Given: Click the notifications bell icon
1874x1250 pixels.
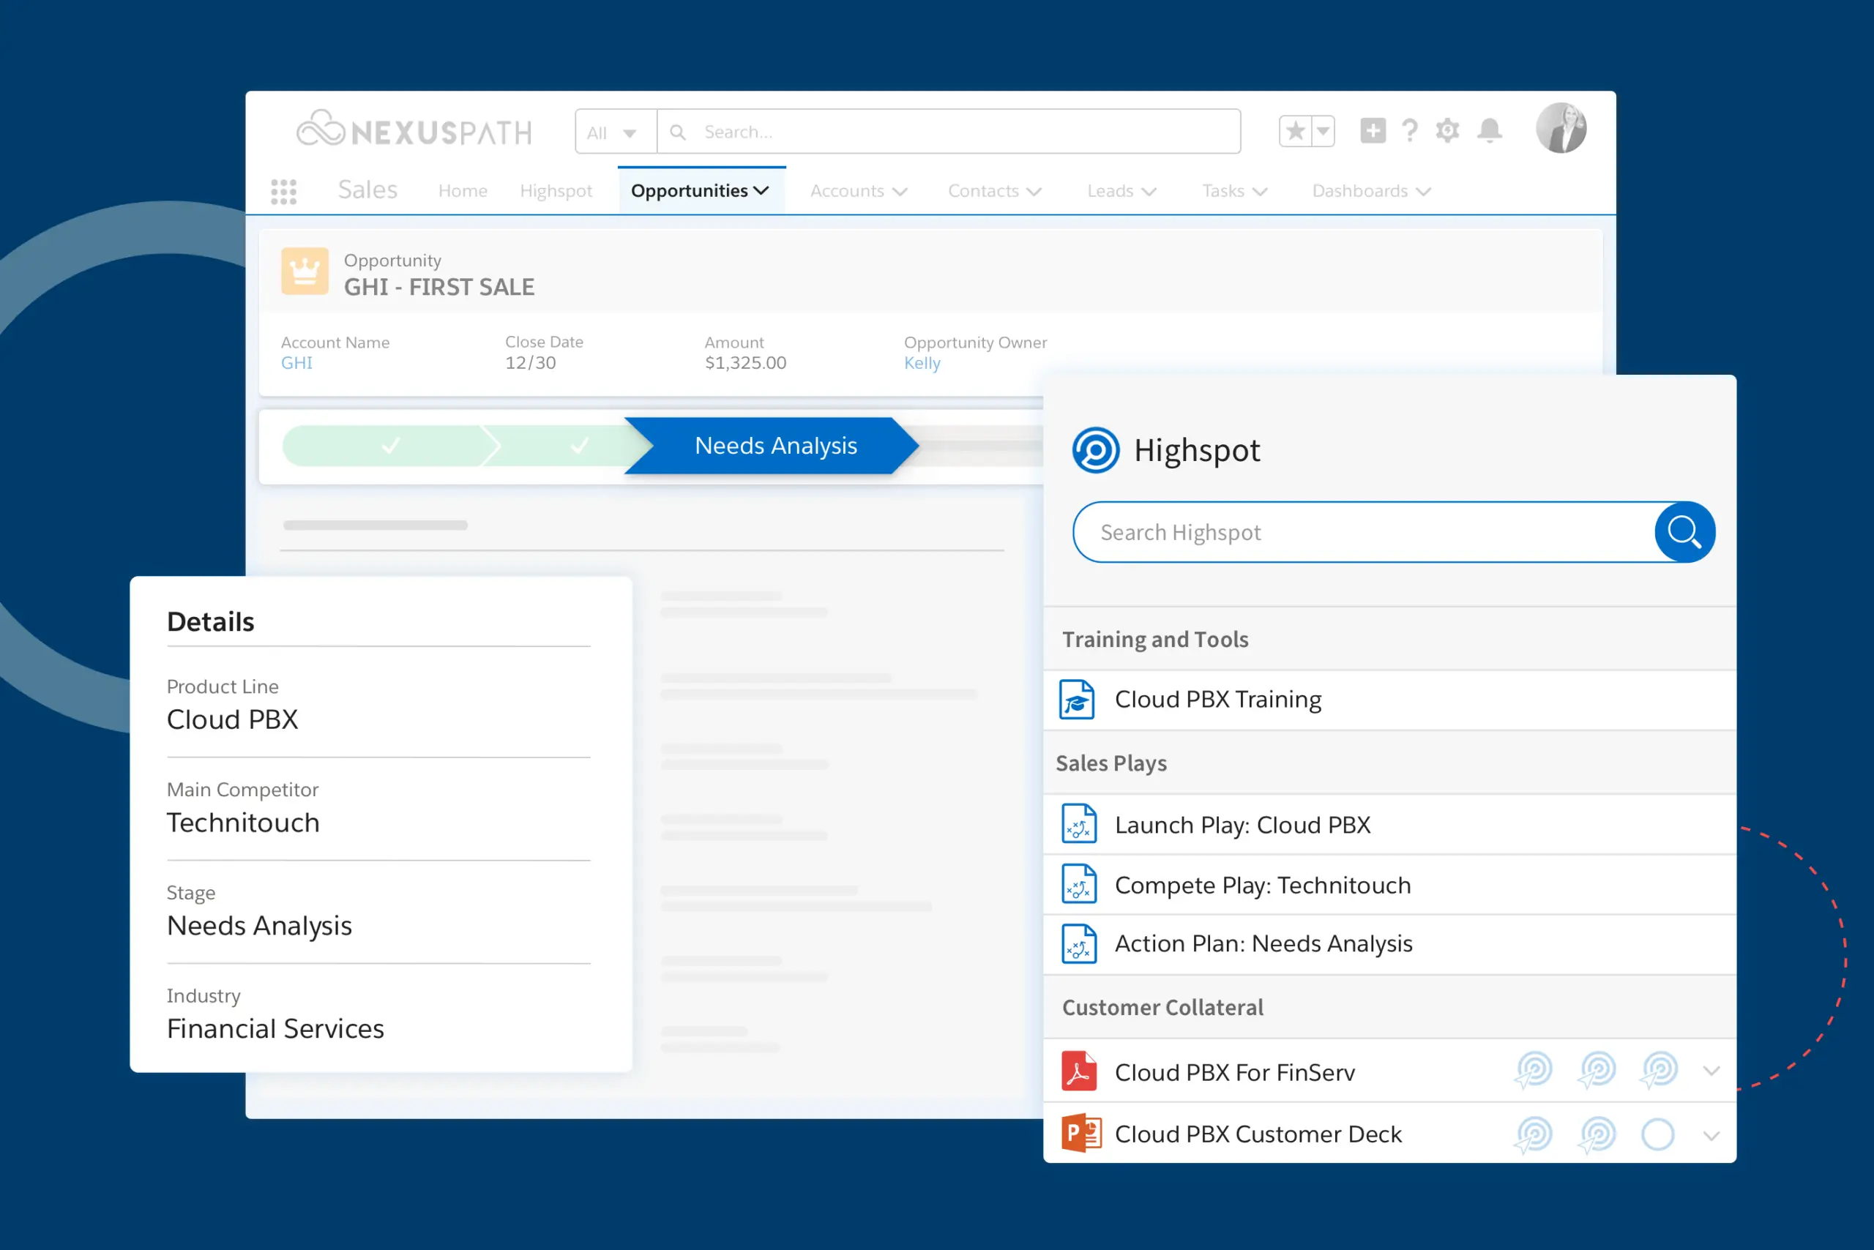Looking at the screenshot, I should (x=1490, y=131).
